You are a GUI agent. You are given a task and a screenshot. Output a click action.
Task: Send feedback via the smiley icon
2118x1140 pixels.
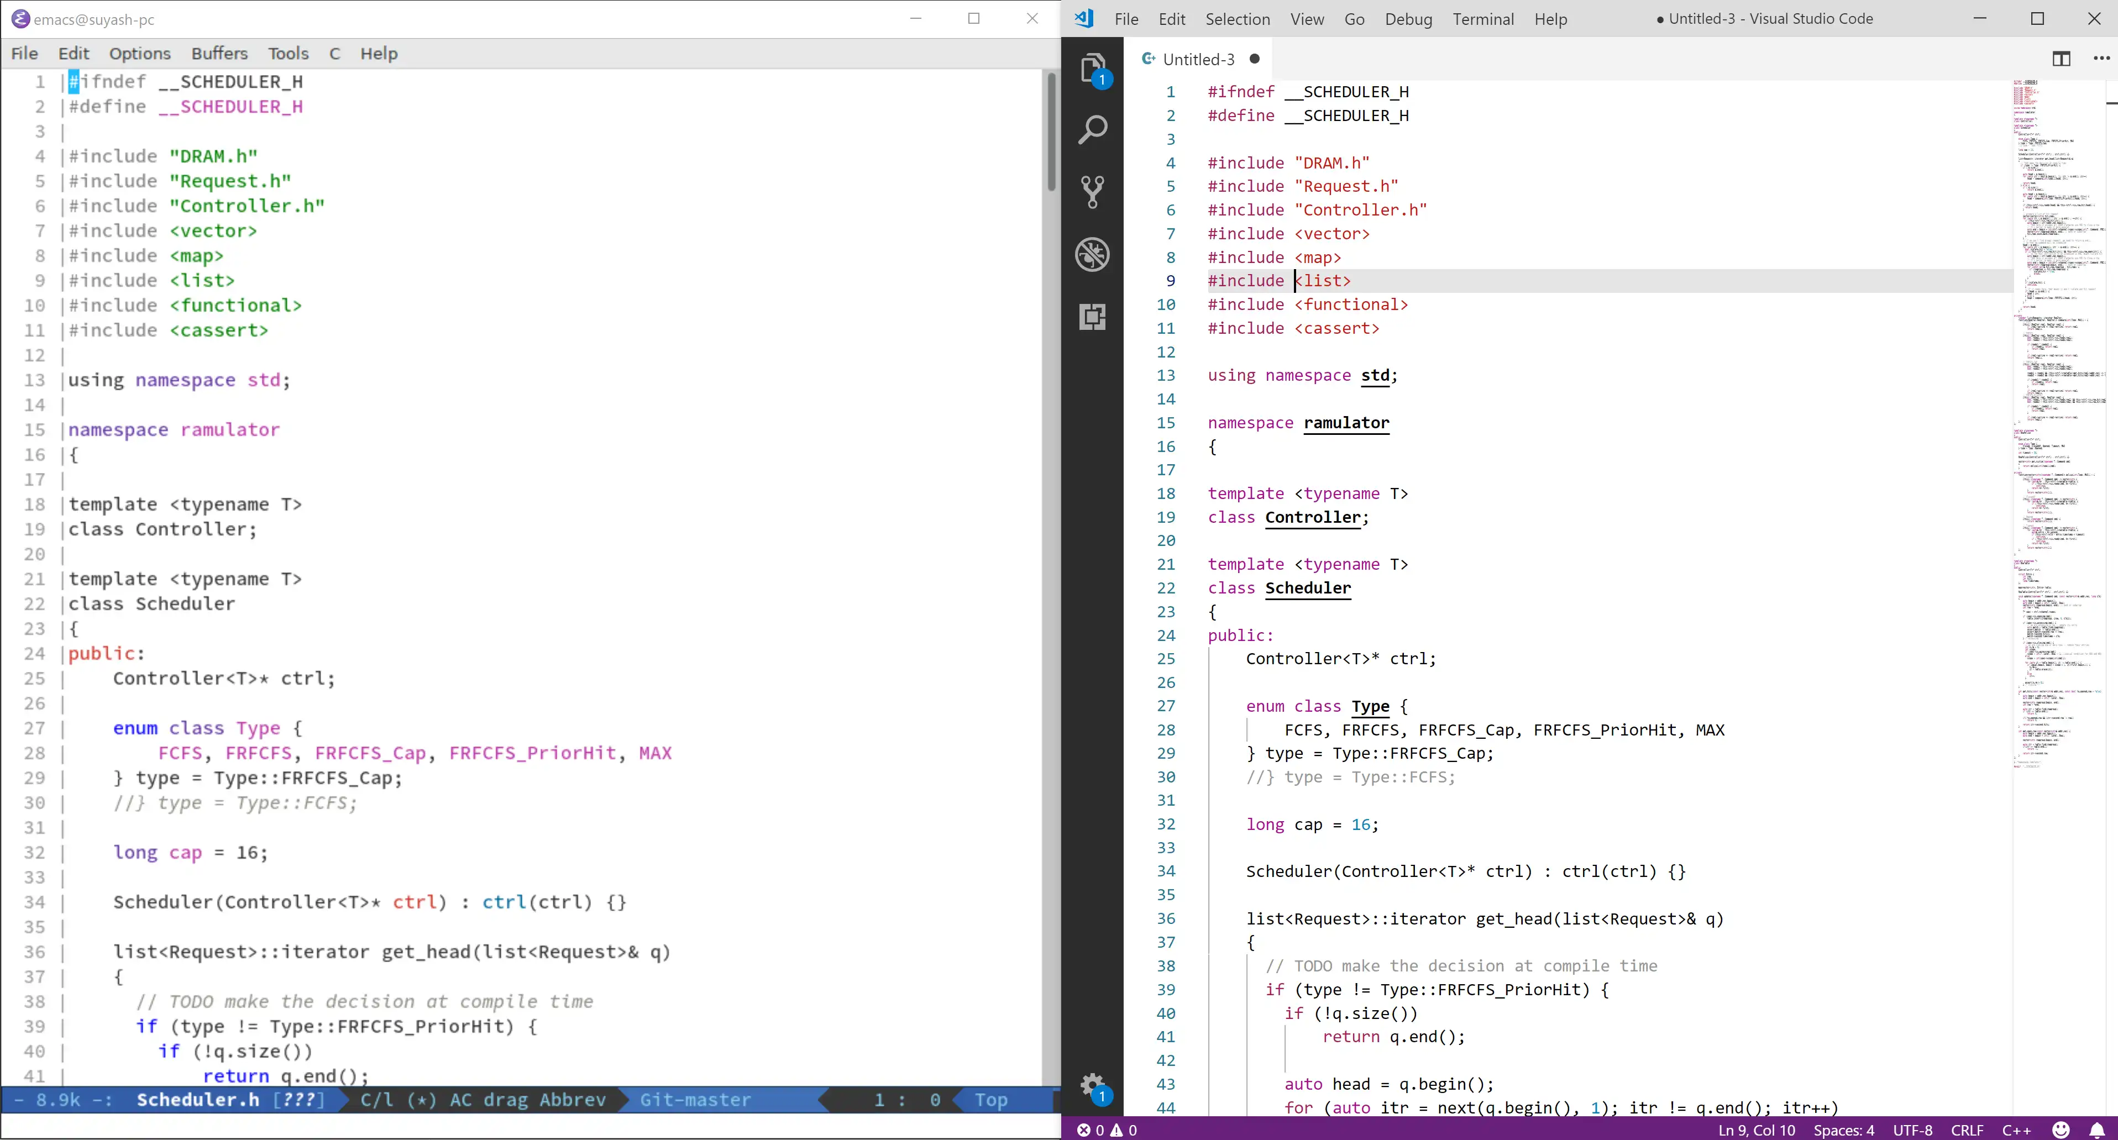[x=2062, y=1130]
